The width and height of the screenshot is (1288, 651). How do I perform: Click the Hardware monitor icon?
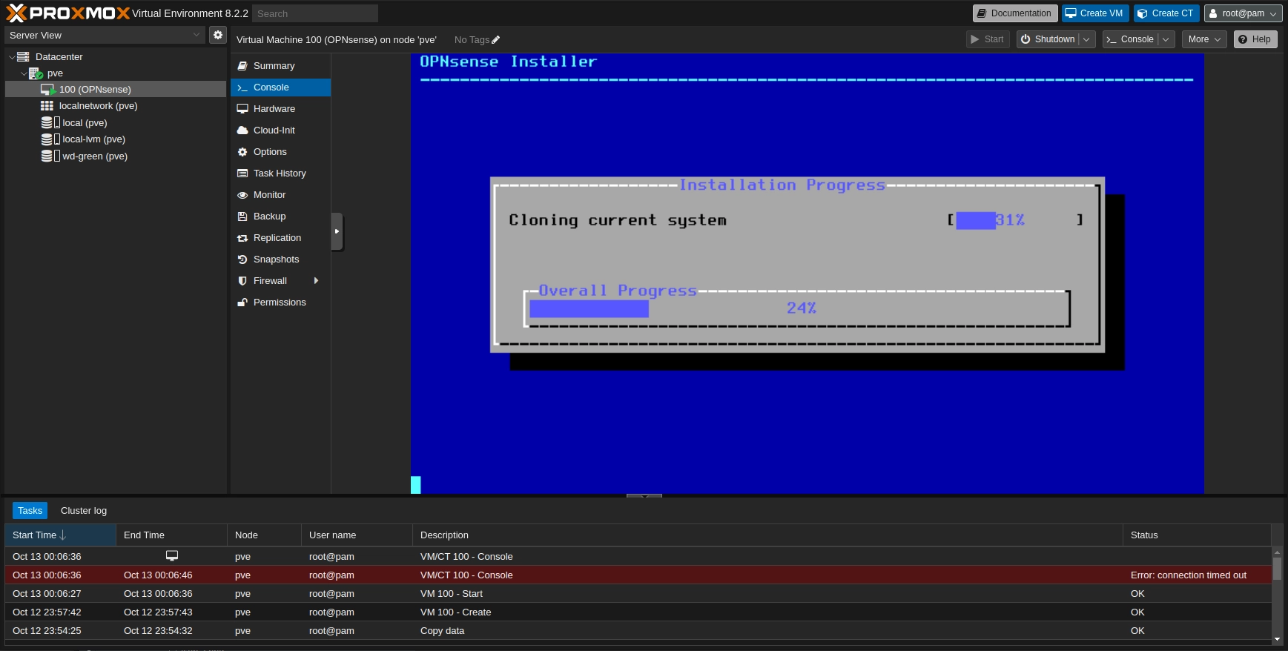click(x=242, y=109)
